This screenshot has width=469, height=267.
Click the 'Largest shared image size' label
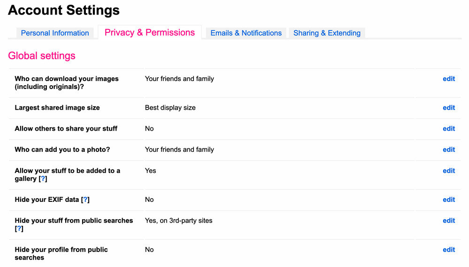pos(57,108)
